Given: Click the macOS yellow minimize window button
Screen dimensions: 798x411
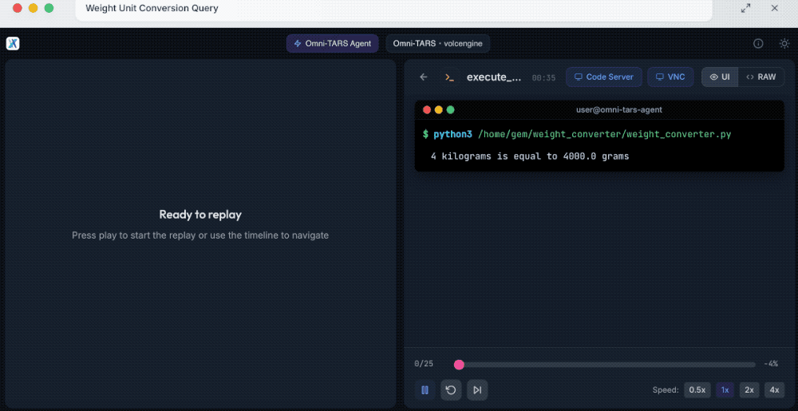Looking at the screenshot, I should (x=33, y=8).
